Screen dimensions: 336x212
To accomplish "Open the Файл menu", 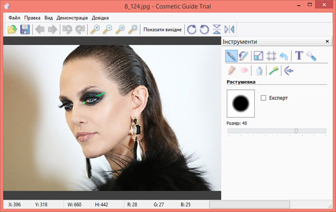I will tap(15, 18).
